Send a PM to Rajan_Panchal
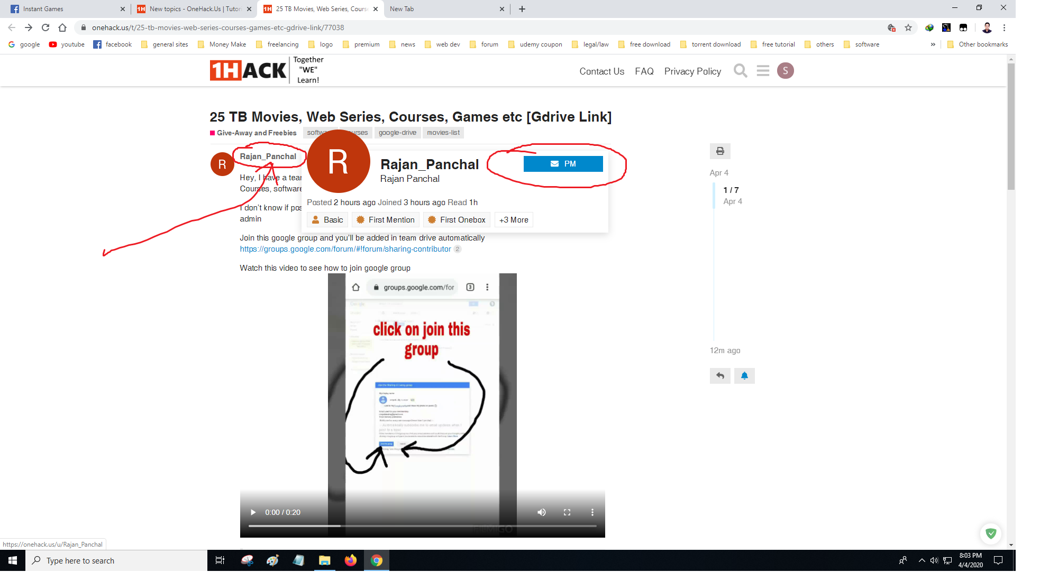Screen dimensions: 1058x572 click(x=563, y=164)
